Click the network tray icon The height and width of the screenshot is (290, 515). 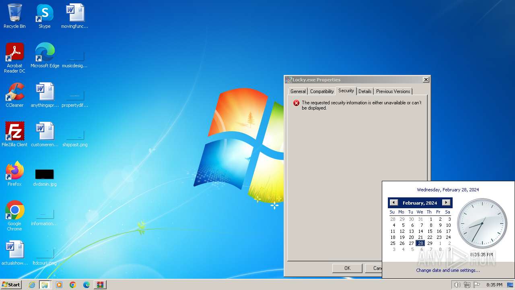pyautogui.click(x=467, y=285)
